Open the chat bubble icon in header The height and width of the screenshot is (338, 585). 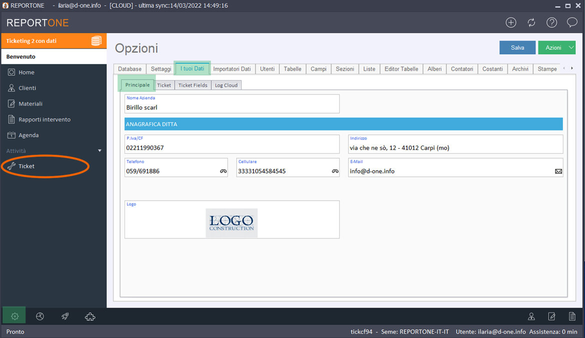572,22
